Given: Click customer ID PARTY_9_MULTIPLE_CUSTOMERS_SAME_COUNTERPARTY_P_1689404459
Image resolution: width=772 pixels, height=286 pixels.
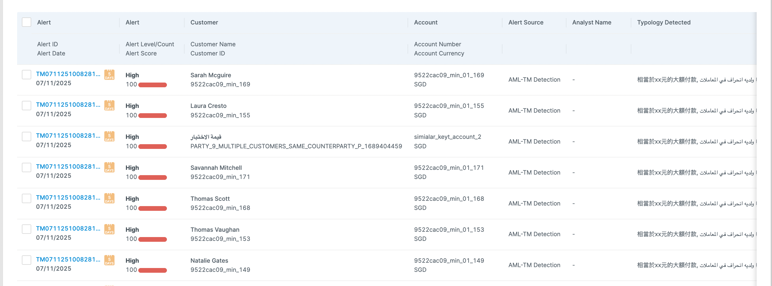Looking at the screenshot, I should 296,146.
